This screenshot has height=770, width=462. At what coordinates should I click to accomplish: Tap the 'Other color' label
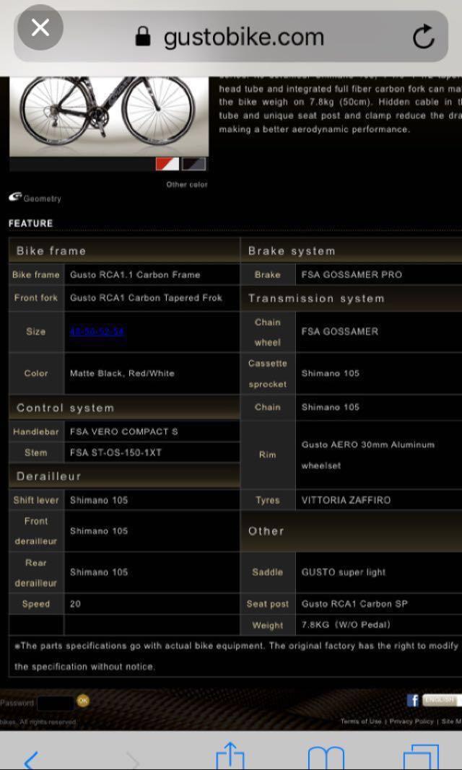pyautogui.click(x=186, y=185)
